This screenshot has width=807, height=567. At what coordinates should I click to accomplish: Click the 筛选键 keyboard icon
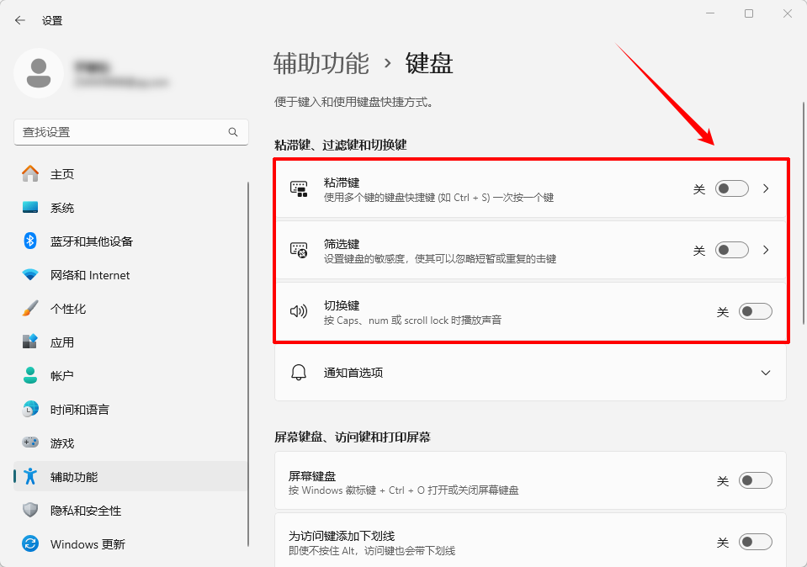[x=299, y=250]
